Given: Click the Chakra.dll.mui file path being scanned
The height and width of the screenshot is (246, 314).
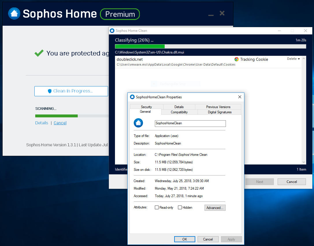Looking at the screenshot, I should coord(149,52).
